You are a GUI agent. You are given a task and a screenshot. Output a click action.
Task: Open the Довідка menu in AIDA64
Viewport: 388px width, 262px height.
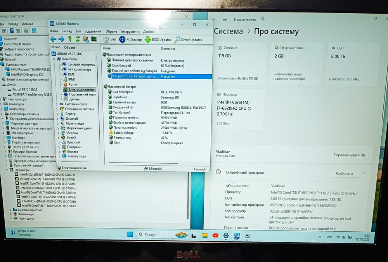(x=149, y=32)
